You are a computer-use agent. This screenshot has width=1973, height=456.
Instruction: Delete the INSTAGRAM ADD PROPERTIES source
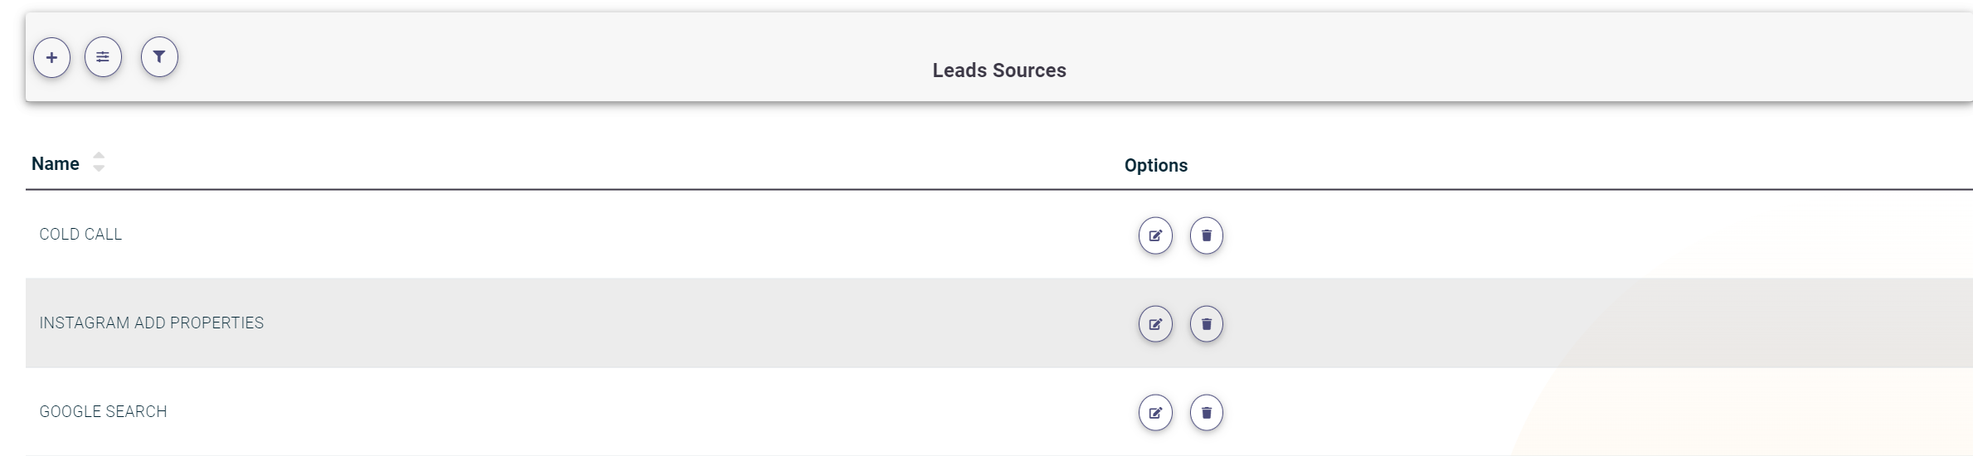coord(1207,324)
